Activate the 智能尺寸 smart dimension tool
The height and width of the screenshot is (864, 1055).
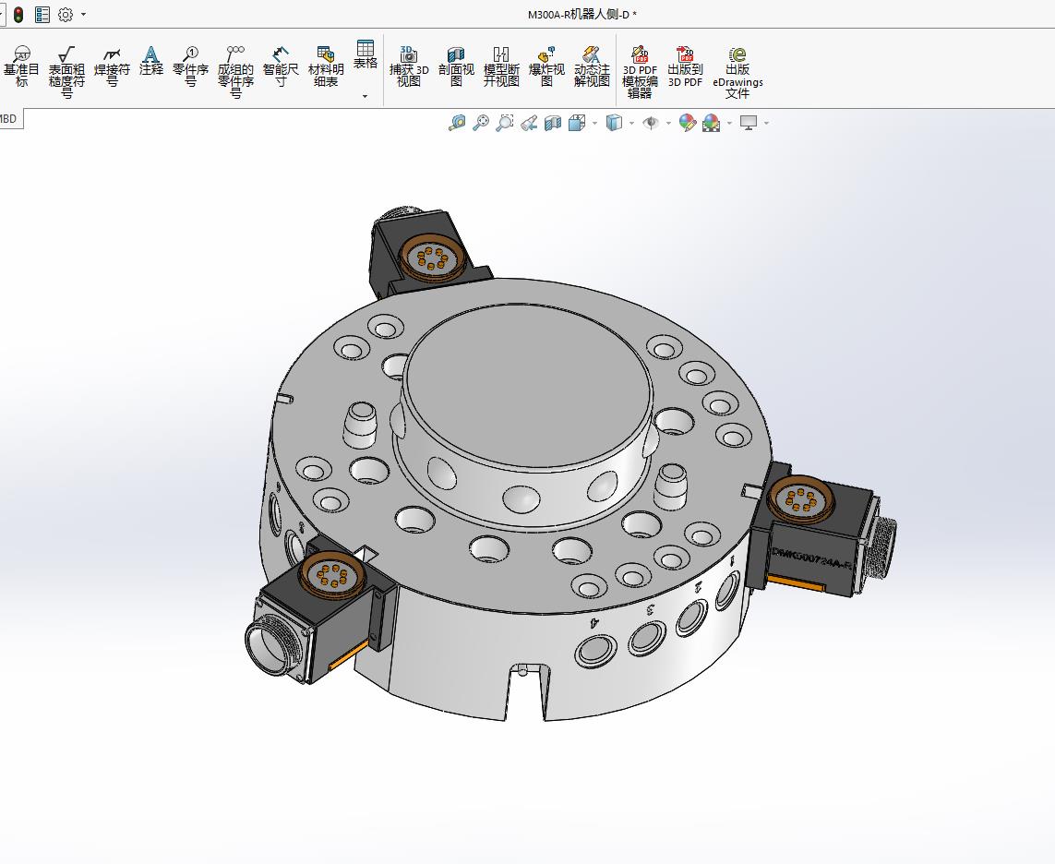point(281,67)
